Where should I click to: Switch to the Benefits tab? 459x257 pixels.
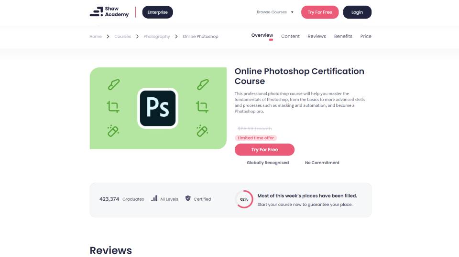click(343, 36)
